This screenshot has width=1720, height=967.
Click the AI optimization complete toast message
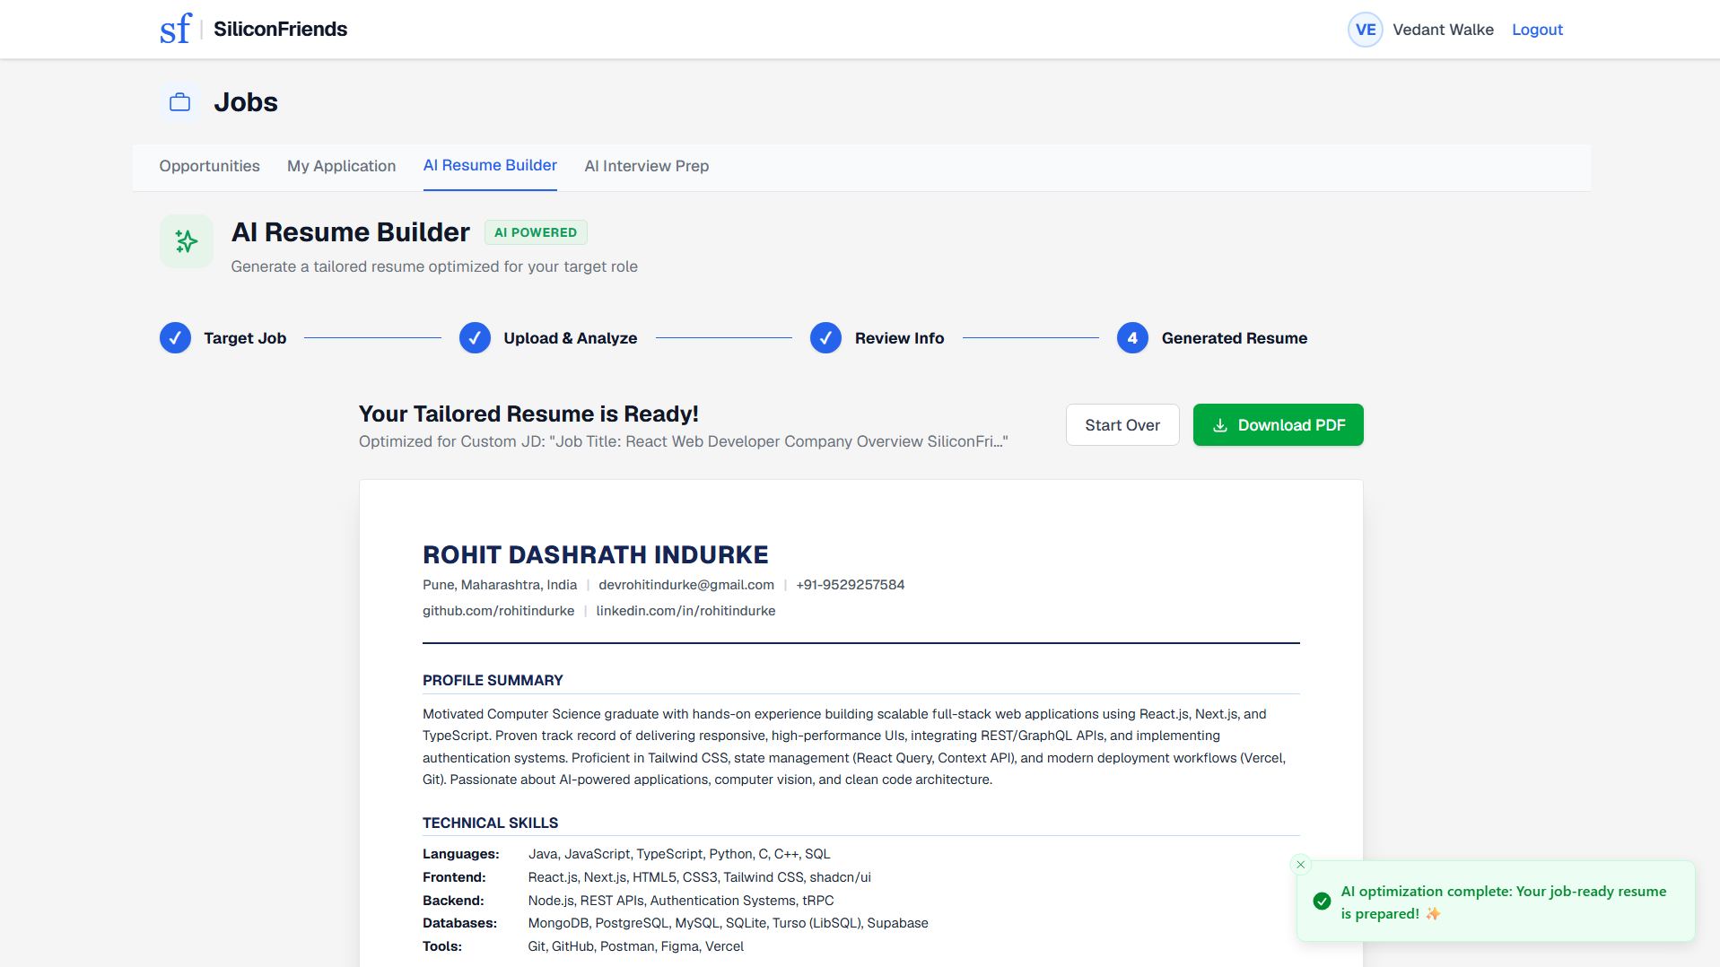pos(1504,902)
